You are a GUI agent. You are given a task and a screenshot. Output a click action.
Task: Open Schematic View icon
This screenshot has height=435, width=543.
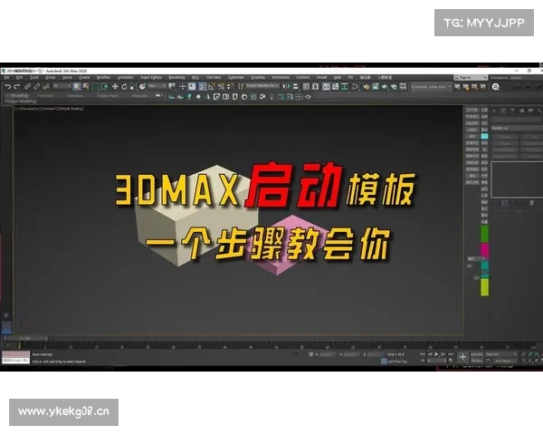point(344,86)
